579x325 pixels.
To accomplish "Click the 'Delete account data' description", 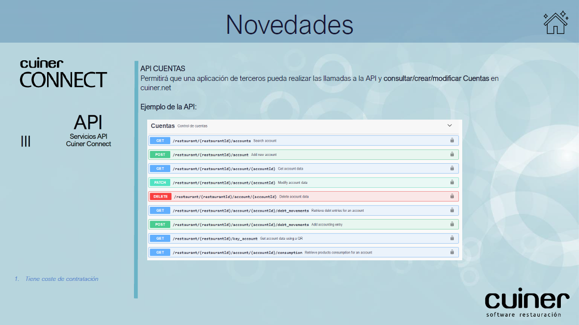I will click(294, 197).
